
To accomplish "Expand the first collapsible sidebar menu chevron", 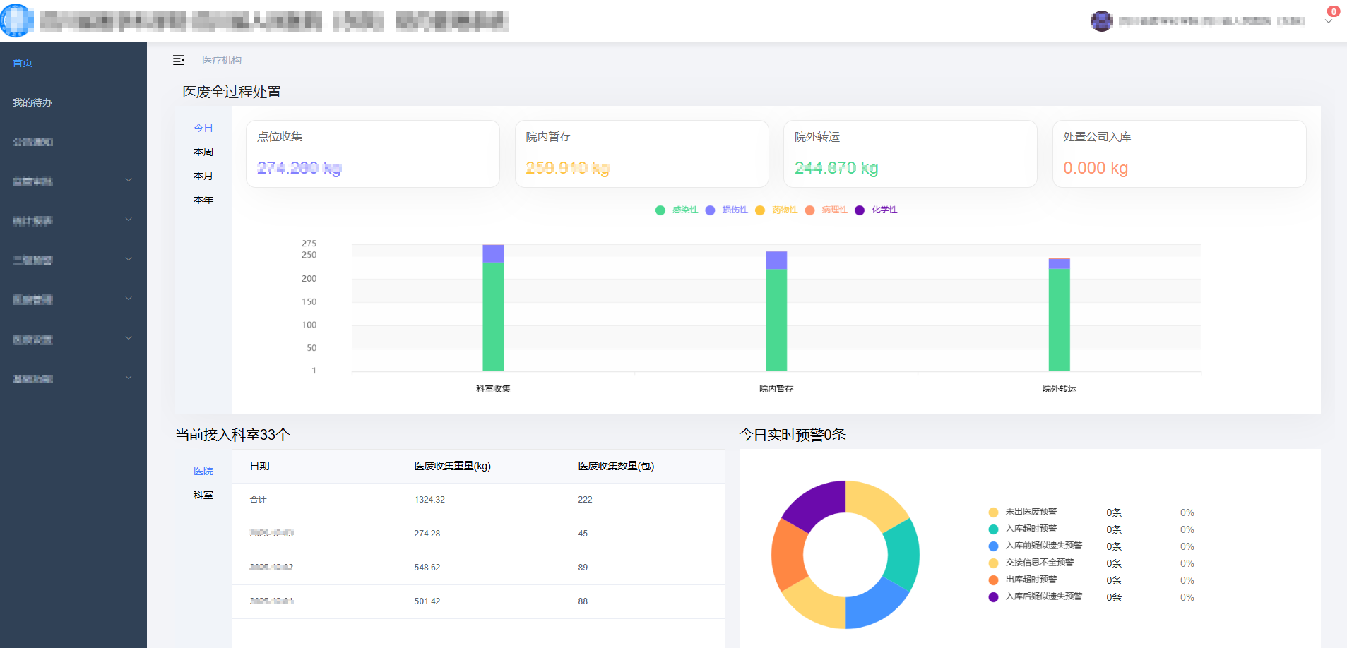I will point(129,180).
